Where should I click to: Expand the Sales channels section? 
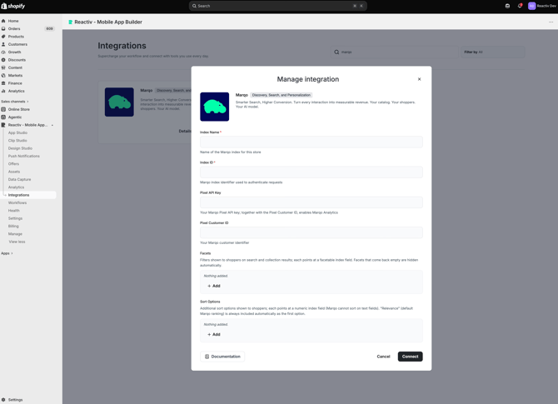point(15,102)
